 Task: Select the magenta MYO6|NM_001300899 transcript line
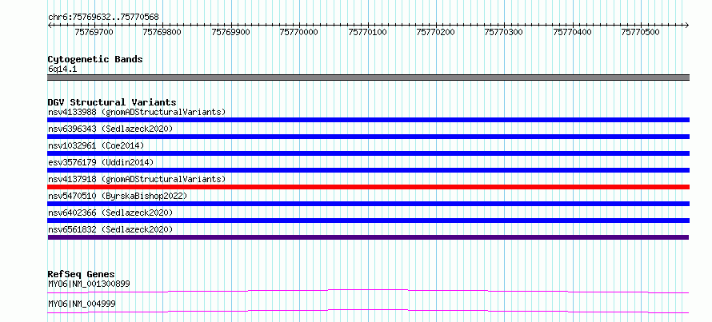pyautogui.click(x=368, y=291)
